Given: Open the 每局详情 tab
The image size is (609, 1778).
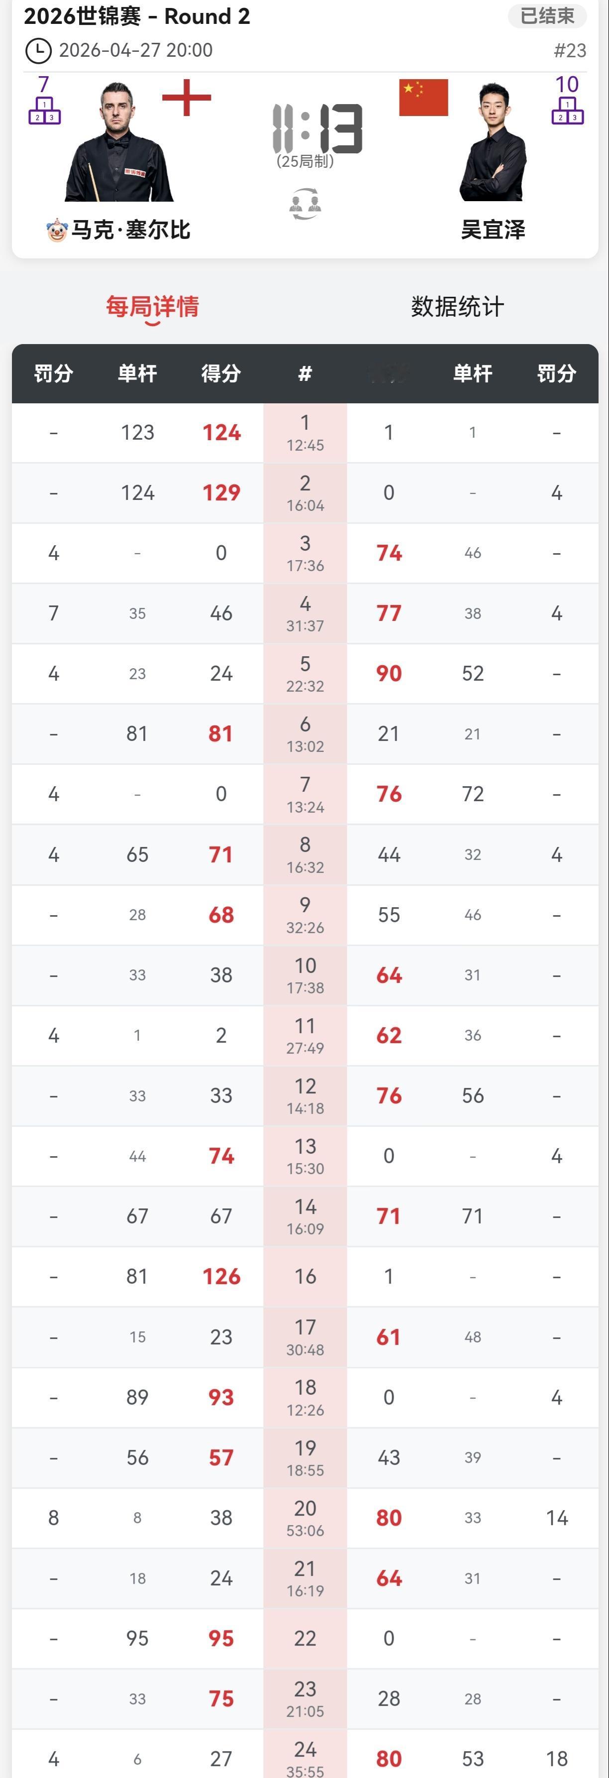Looking at the screenshot, I should click(152, 306).
